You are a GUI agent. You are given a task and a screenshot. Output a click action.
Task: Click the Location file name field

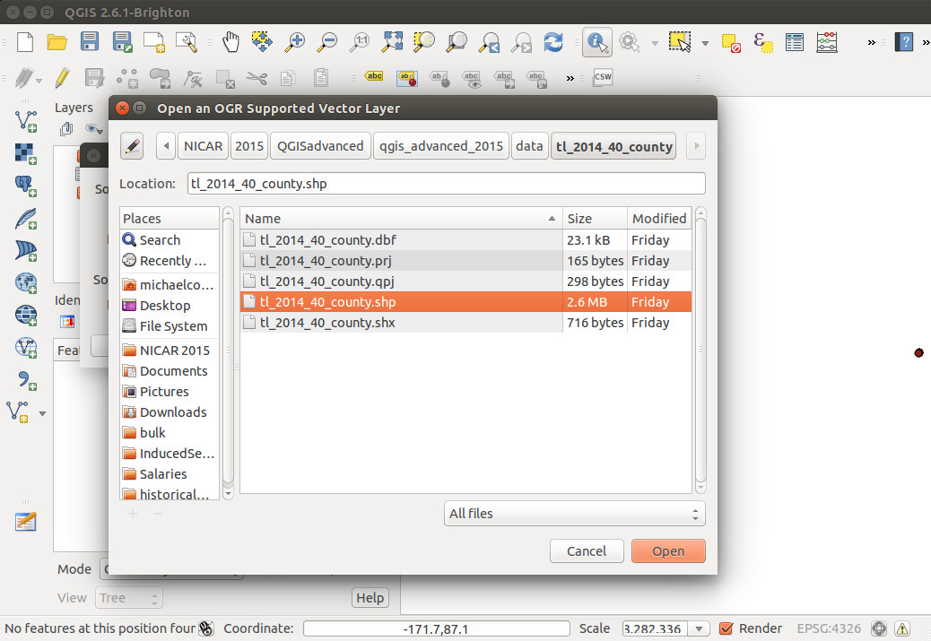(x=446, y=184)
